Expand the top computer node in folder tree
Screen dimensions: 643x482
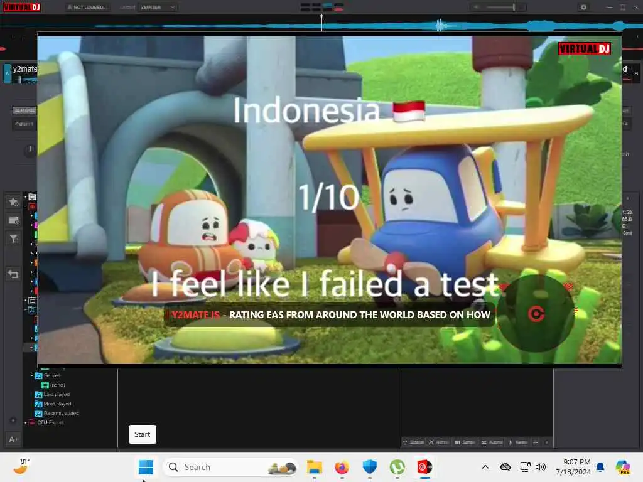[26, 197]
